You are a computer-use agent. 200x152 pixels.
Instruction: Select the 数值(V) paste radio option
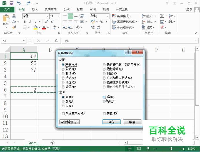[x=63, y=74]
